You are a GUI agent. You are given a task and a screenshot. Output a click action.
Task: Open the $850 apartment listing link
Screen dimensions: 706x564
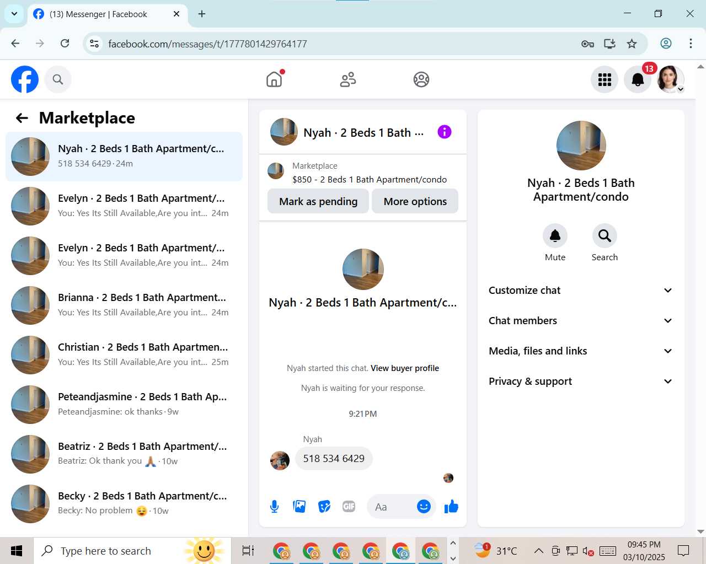pyautogui.click(x=370, y=179)
